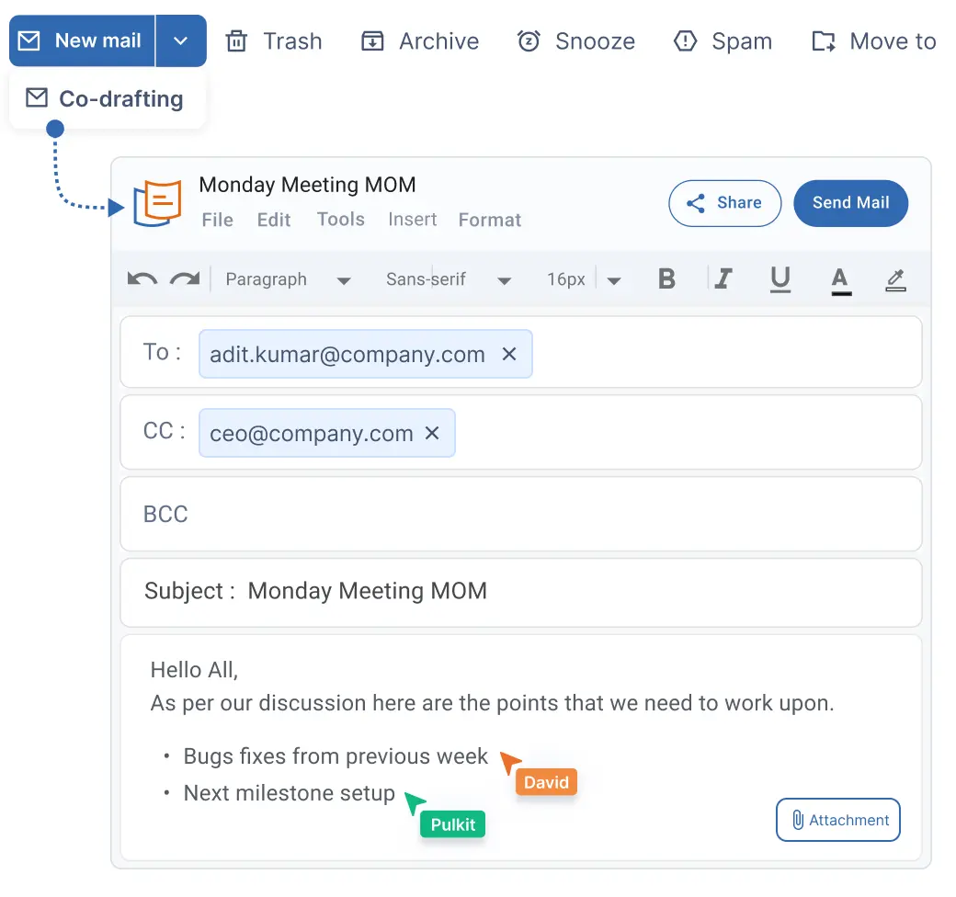Screen dimensions: 956x897
Task: Open the Format menu
Action: pyautogui.click(x=490, y=220)
